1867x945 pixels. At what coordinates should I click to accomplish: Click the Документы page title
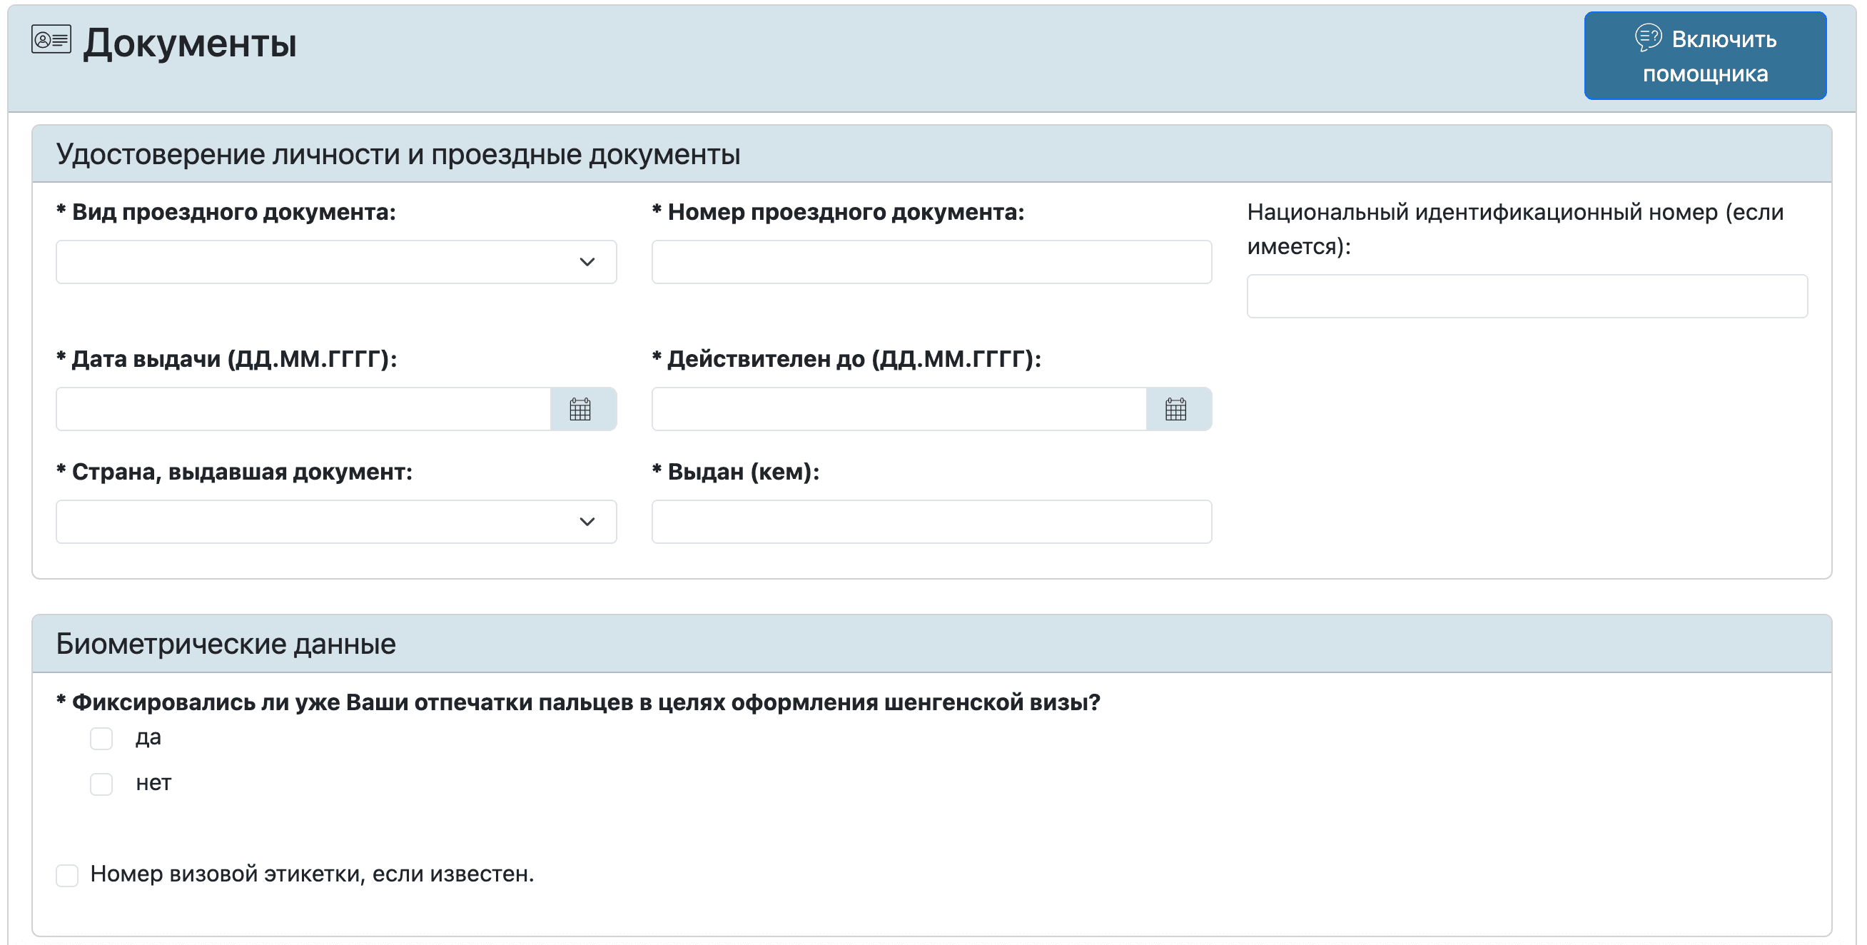(190, 43)
